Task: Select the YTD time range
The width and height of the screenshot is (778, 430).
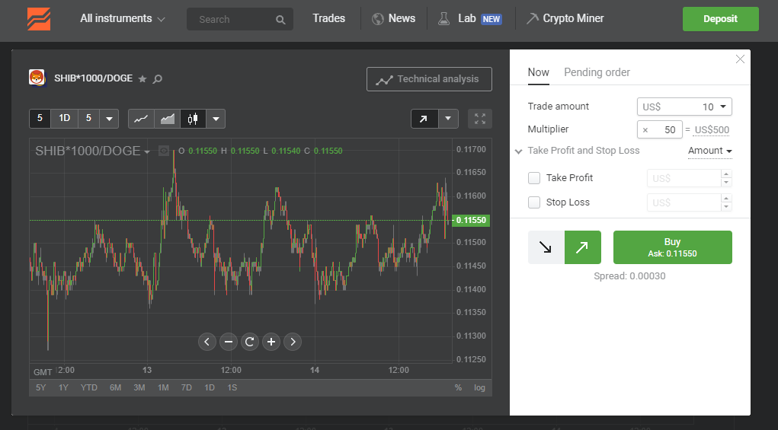Action: (89, 387)
